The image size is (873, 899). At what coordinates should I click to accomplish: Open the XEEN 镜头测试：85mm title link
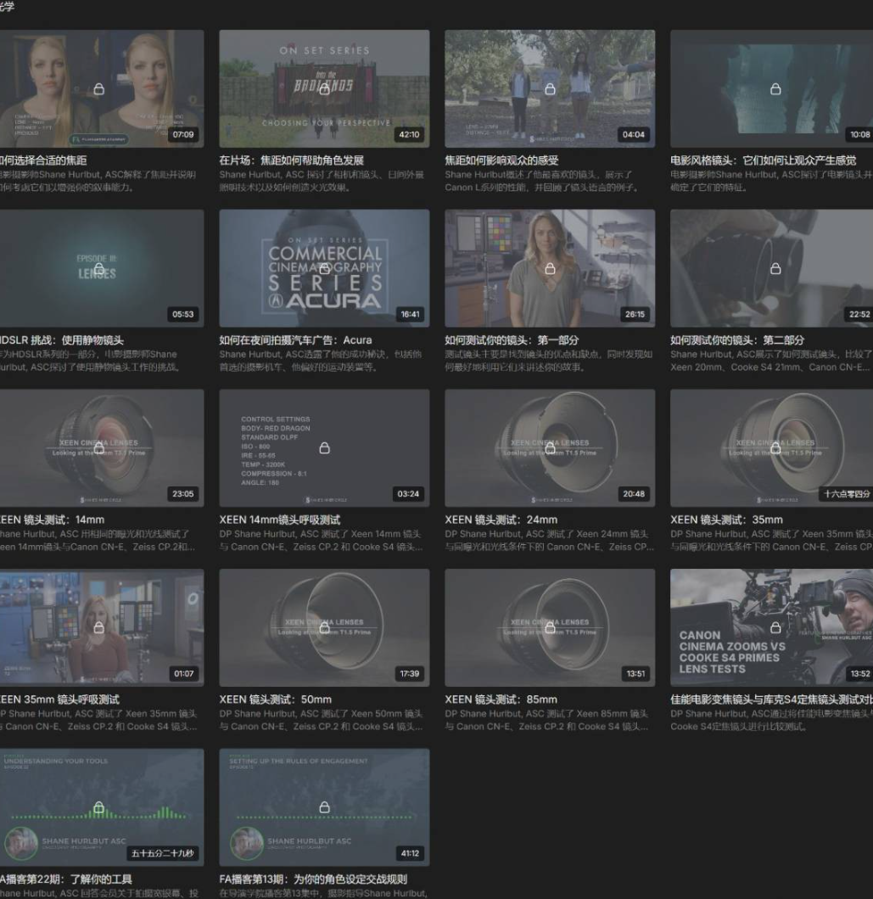(501, 700)
